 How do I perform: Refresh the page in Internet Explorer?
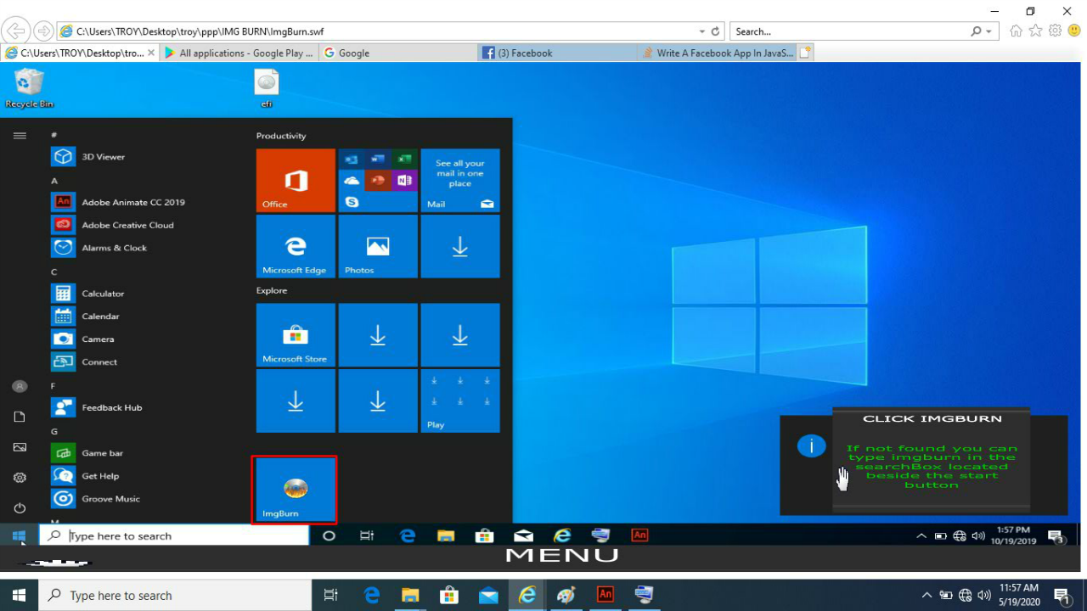tap(716, 31)
